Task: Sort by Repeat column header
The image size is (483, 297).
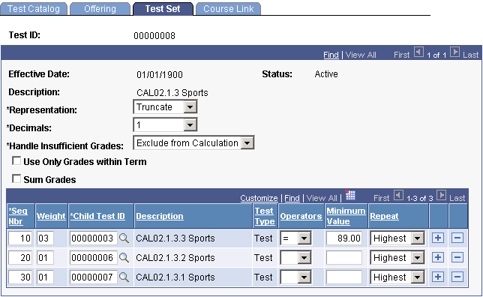Action: coord(384,216)
